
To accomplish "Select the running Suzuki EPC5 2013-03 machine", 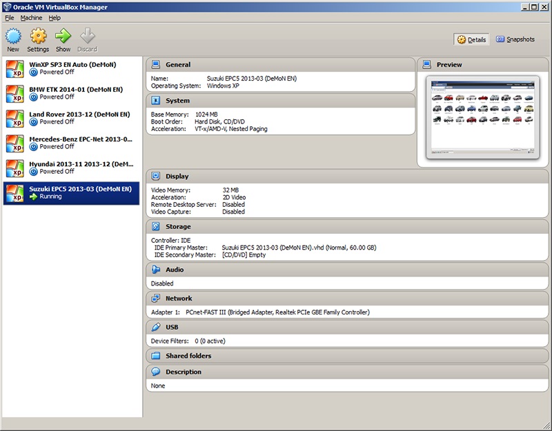I will tap(71, 193).
